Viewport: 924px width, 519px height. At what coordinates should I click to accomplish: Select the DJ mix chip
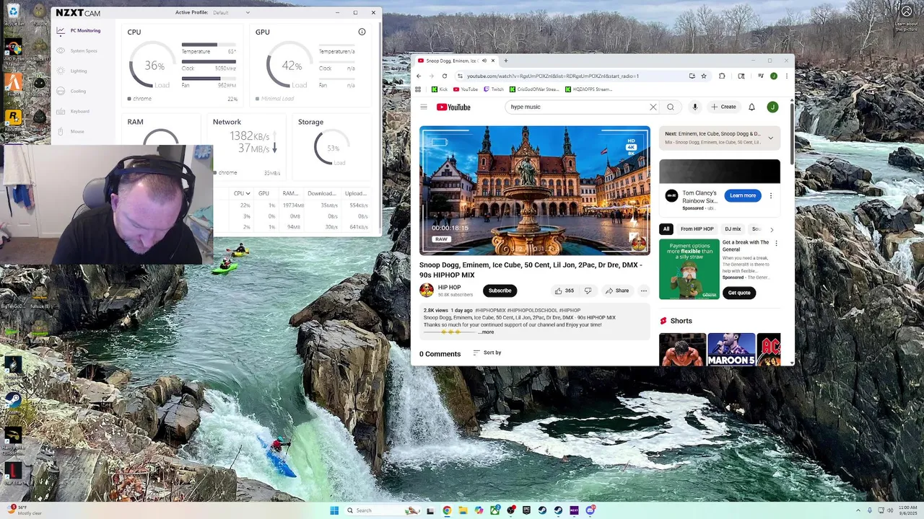[733, 229]
